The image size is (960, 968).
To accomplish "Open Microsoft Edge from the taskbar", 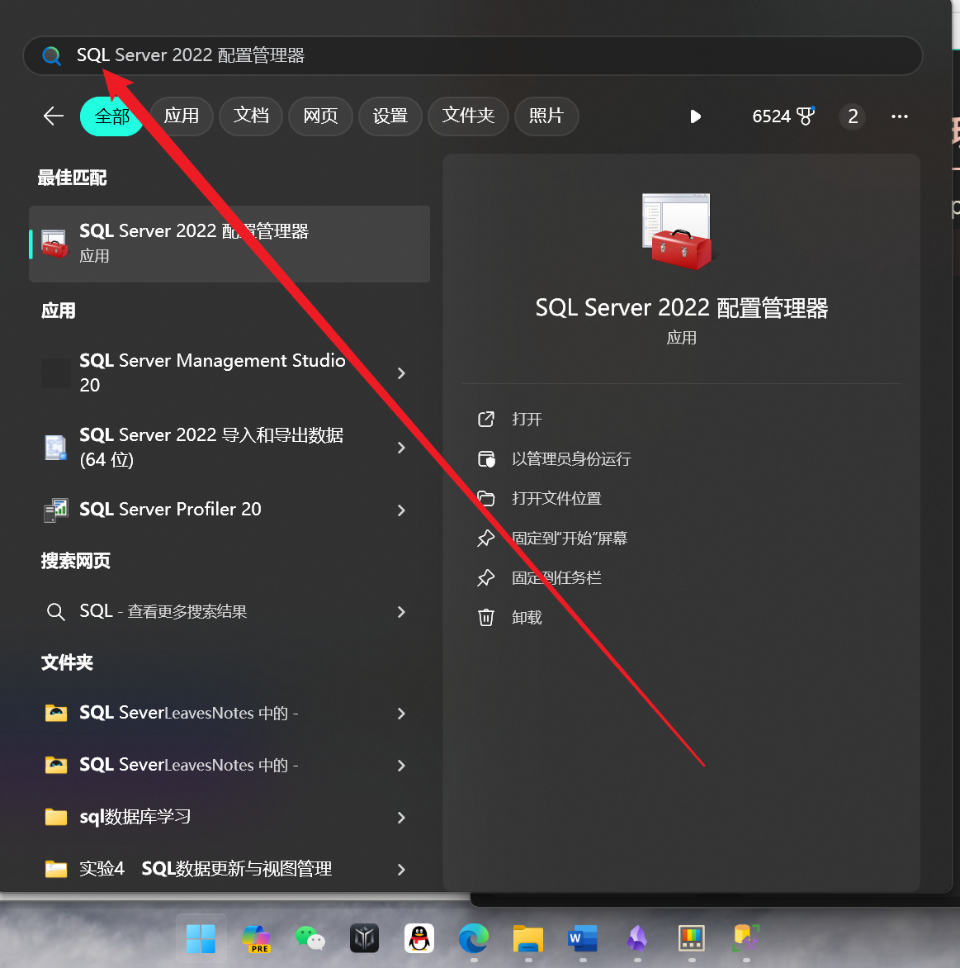I will click(474, 938).
